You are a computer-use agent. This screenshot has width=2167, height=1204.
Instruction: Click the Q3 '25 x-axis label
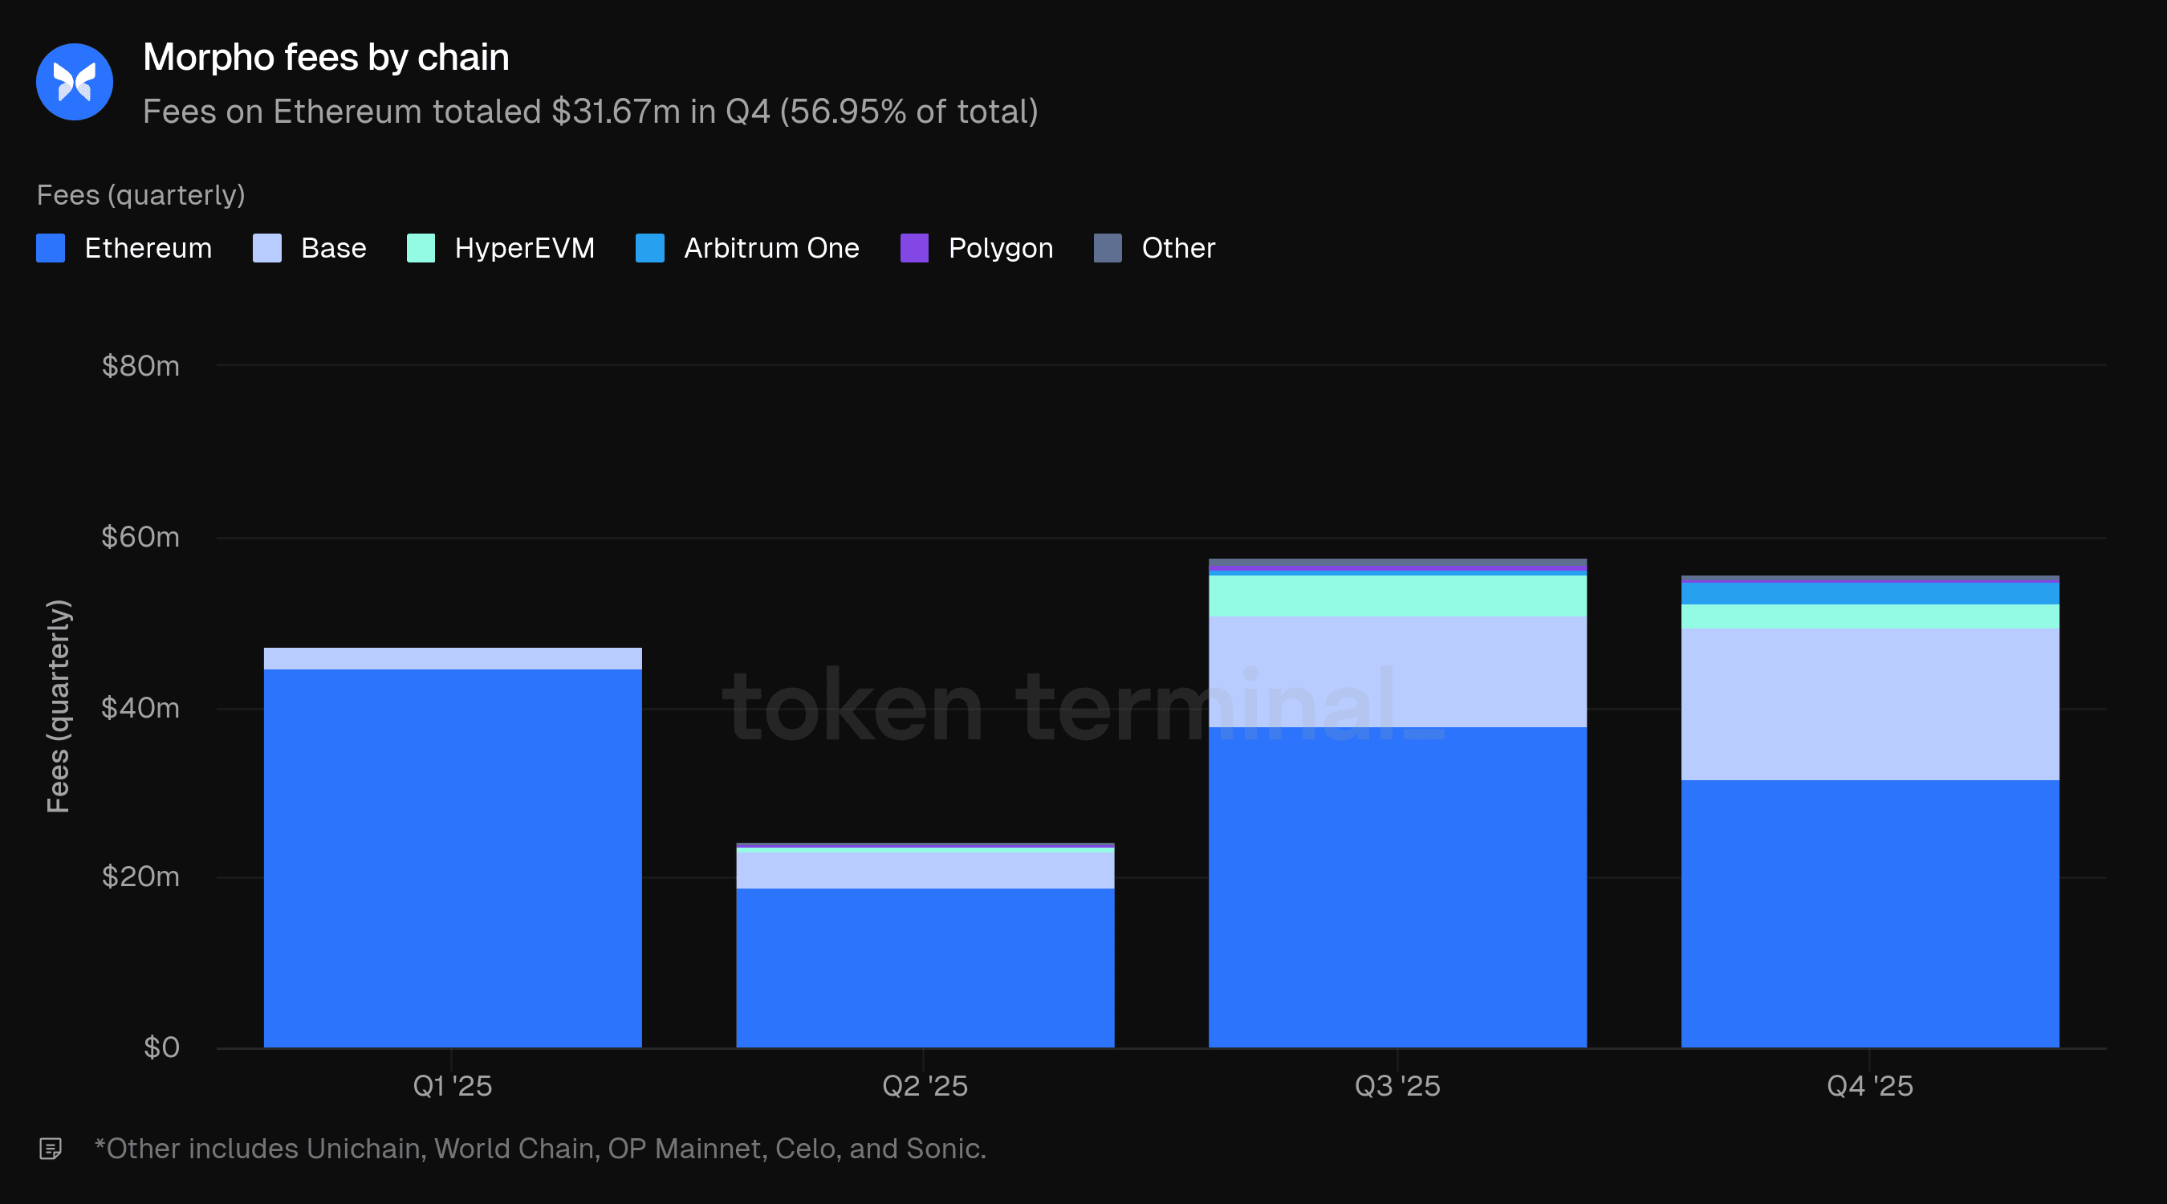1397,1086
